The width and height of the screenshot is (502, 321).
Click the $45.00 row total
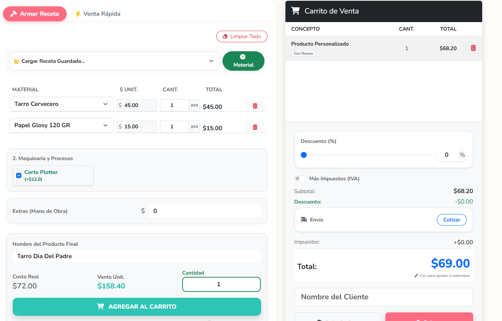[212, 107]
